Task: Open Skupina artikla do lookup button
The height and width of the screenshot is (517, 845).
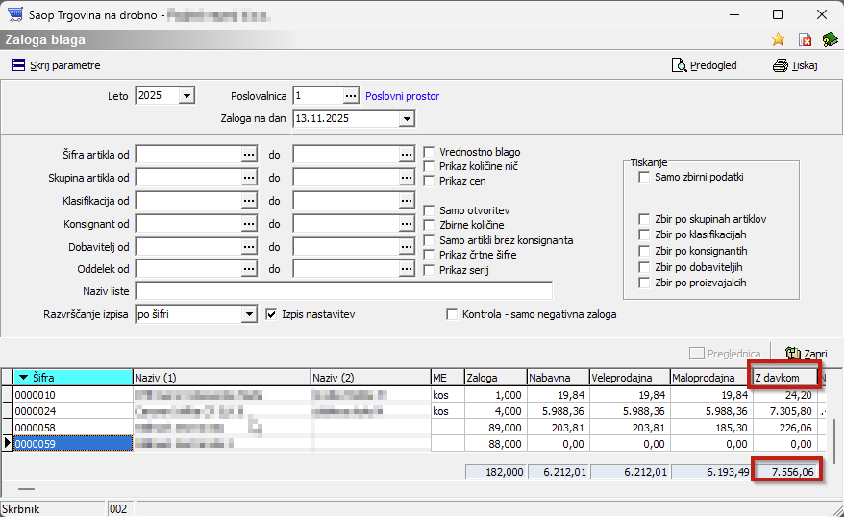Action: (x=407, y=178)
